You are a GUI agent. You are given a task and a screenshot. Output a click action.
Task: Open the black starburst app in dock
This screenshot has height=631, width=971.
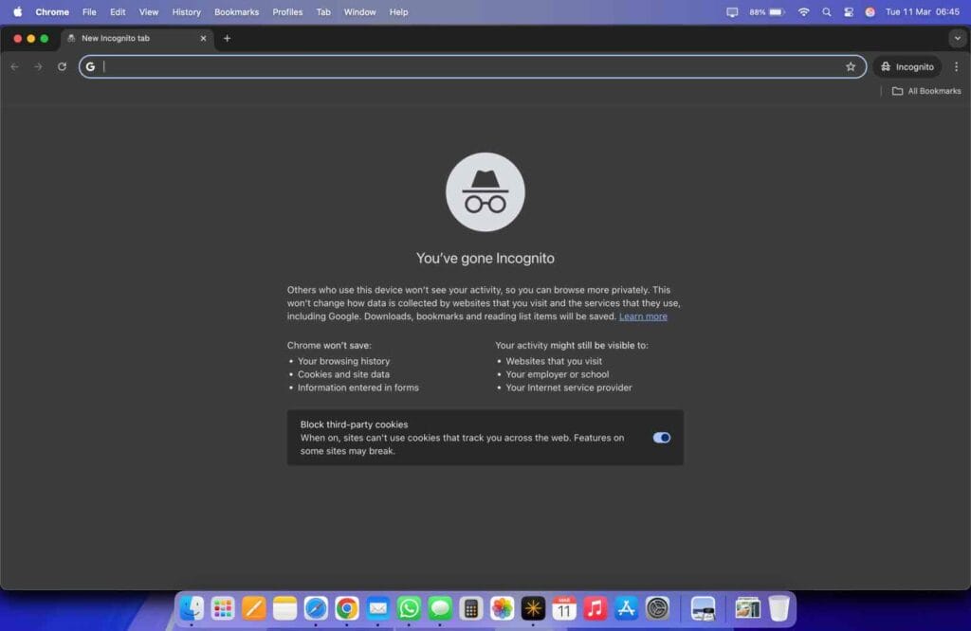pos(533,608)
